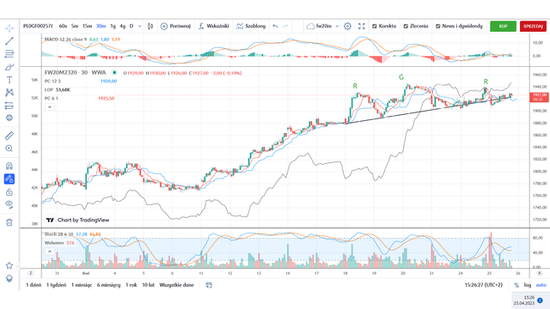This screenshot has width=550, height=309.
Task: Select the brush drawing tool
Action: click(x=9, y=67)
